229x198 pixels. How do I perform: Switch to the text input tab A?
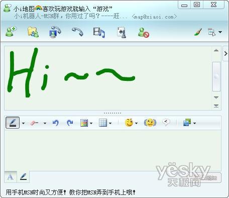(x=11, y=177)
